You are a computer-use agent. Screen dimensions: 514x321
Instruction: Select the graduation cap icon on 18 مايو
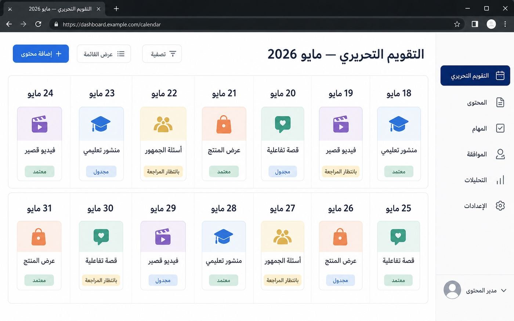(399, 124)
